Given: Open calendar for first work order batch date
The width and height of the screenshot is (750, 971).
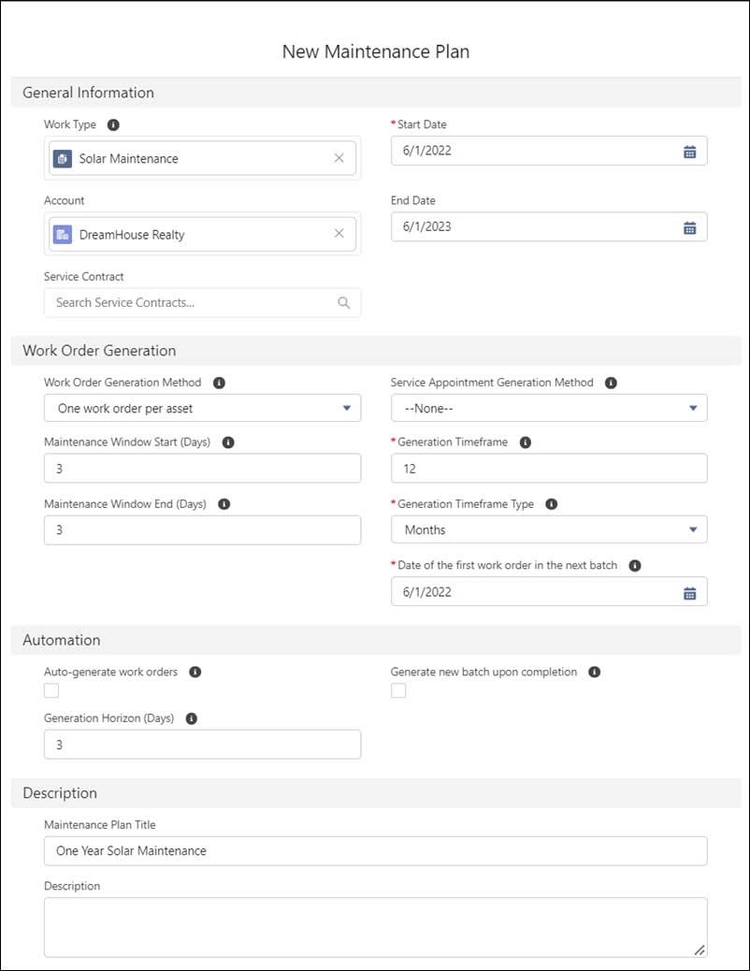Looking at the screenshot, I should coord(689,591).
